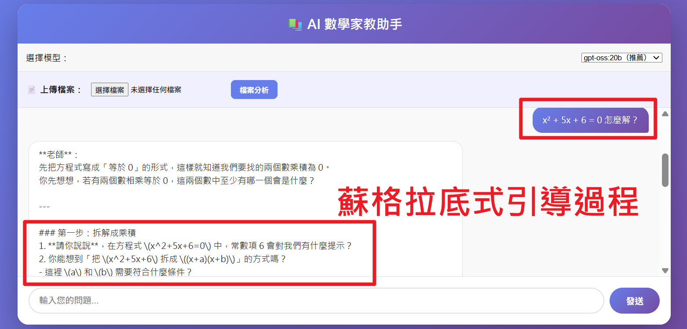Screen dimensions: 687x329
Task: Click the user question bubble about x²+5x+6=0
Action: click(590, 120)
